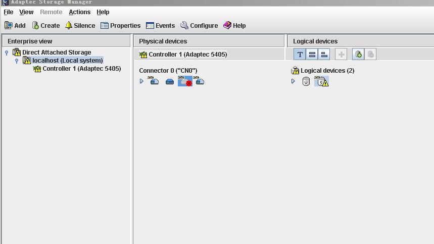Select the second drive icon in Connector 0

(x=170, y=81)
